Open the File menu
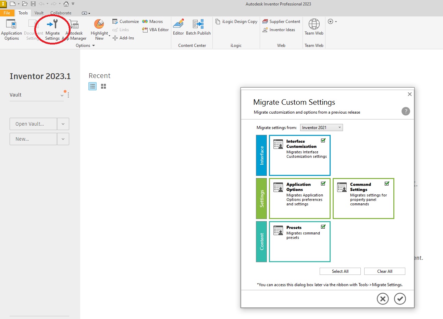This screenshot has width=443, height=319. (7, 13)
